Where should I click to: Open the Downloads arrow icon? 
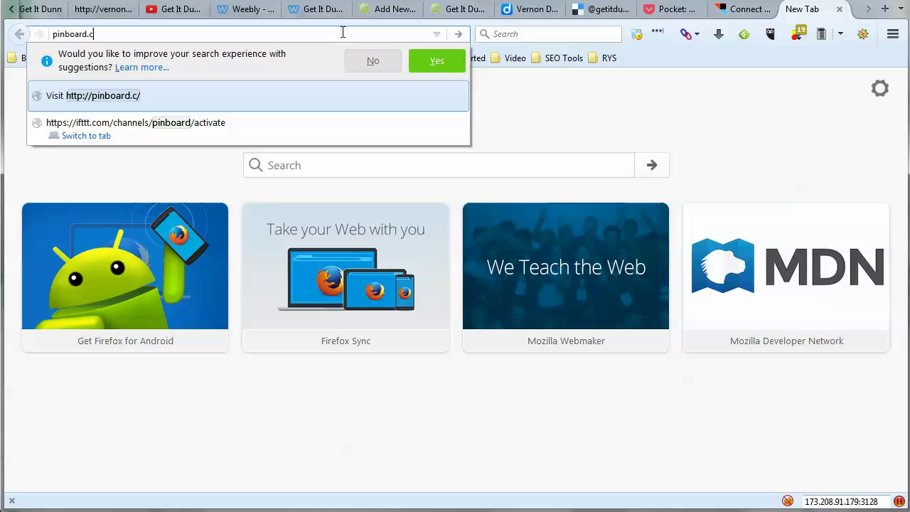(718, 34)
